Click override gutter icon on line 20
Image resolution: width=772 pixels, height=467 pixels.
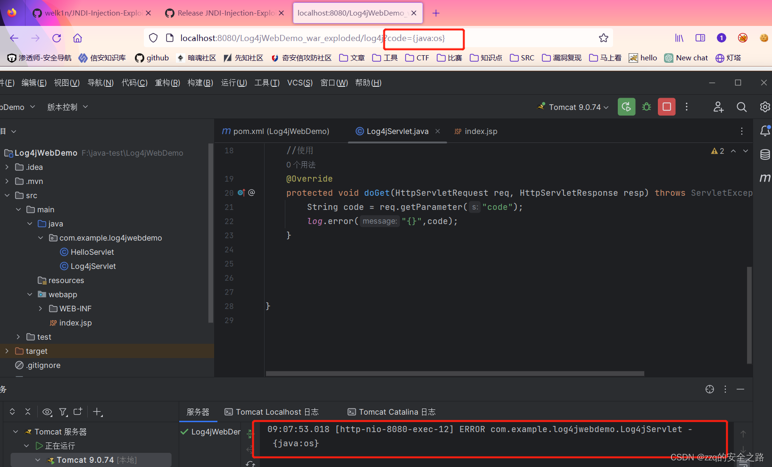(241, 192)
